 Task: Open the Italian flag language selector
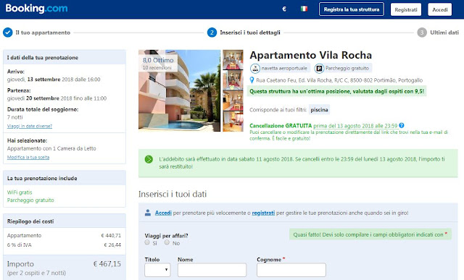304,9
